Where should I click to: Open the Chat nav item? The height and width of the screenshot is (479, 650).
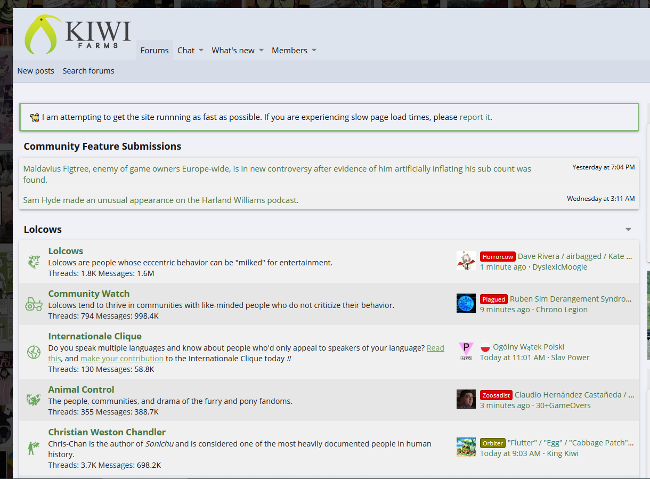186,50
